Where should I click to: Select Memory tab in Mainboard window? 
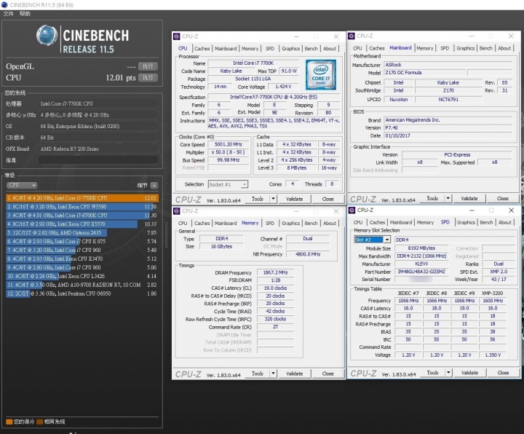pos(425,49)
